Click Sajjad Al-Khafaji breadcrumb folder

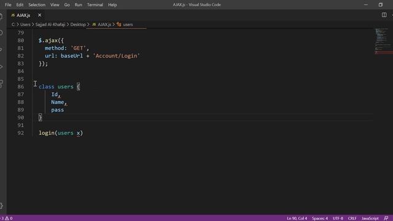click(x=50, y=25)
